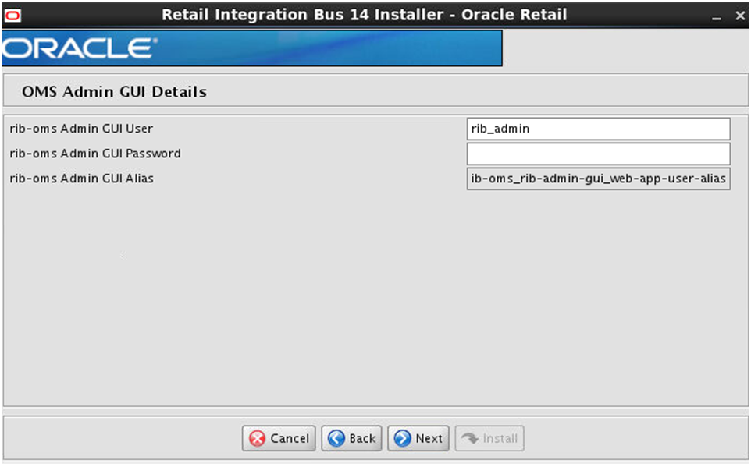Proceed with the Next button
Image resolution: width=751 pixels, height=467 pixels.
point(418,438)
